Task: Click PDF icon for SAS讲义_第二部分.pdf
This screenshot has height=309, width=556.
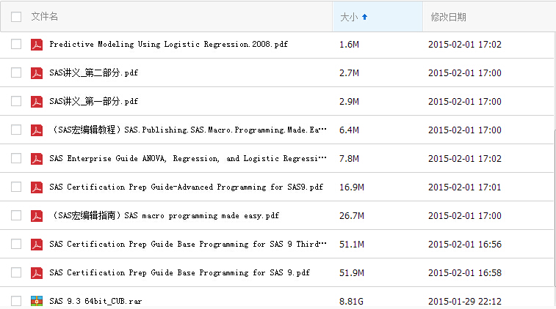Action: pyautogui.click(x=37, y=73)
